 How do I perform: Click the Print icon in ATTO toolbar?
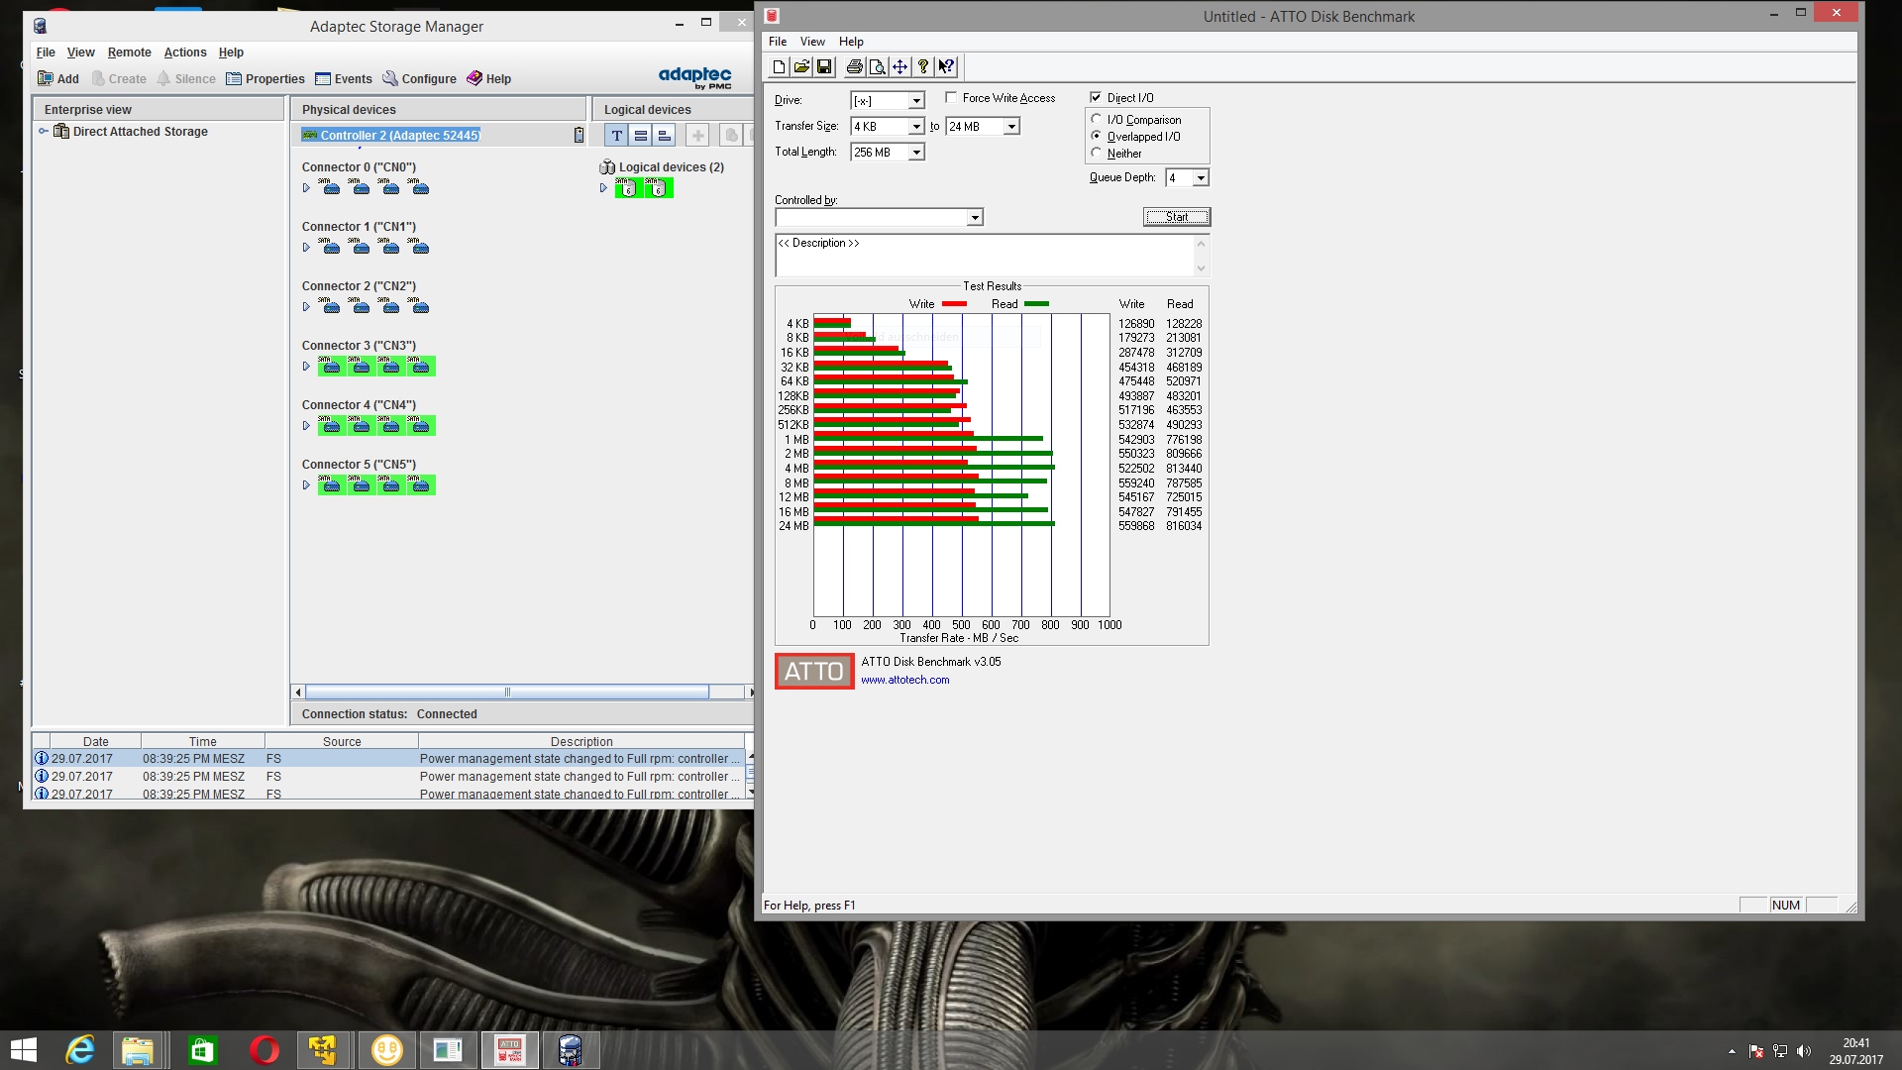854,67
